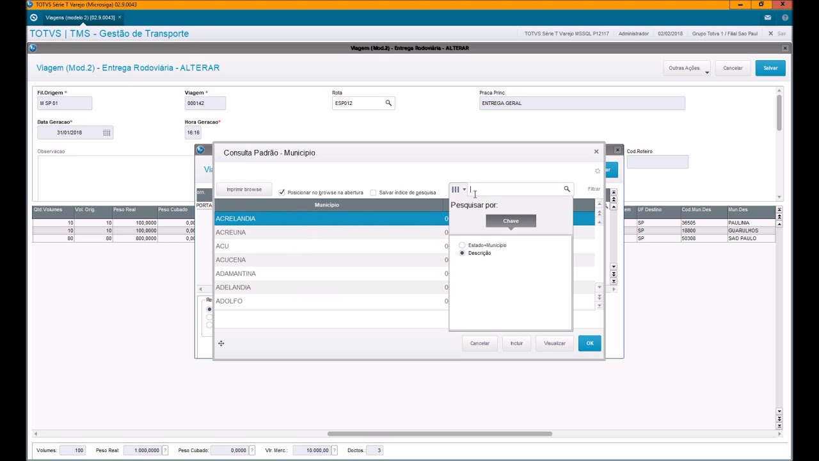Screen dimensions: 819x461
Task: Close the Viagens (modelo 2) tab
Action: pyautogui.click(x=120, y=17)
